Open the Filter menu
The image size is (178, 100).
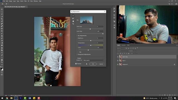tap(25, 1)
